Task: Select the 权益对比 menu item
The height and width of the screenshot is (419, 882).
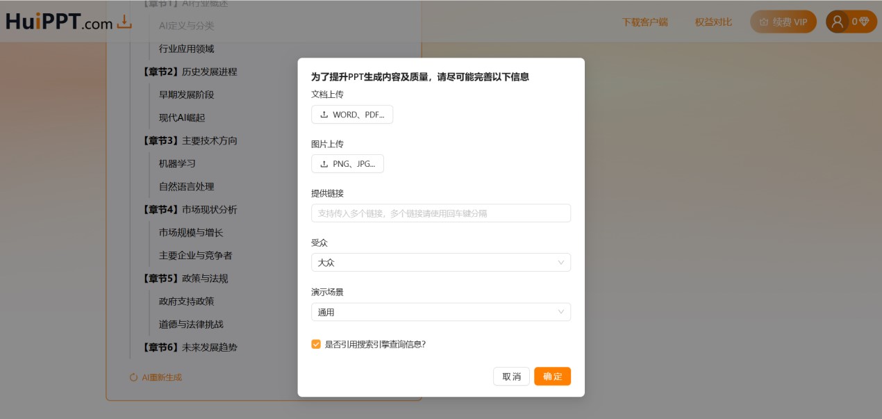Action: [x=713, y=22]
